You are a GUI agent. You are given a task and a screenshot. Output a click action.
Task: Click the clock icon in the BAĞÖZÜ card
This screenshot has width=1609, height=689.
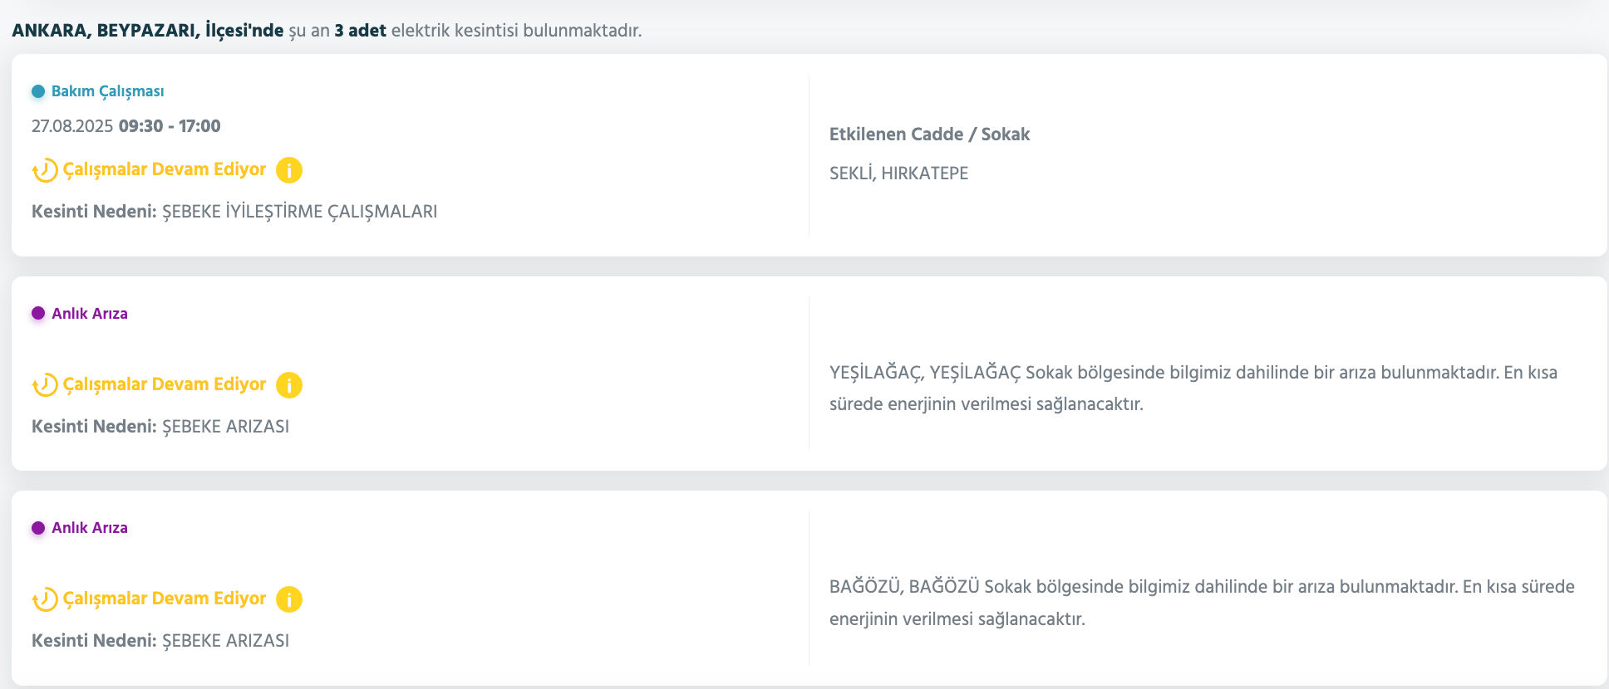coord(43,599)
